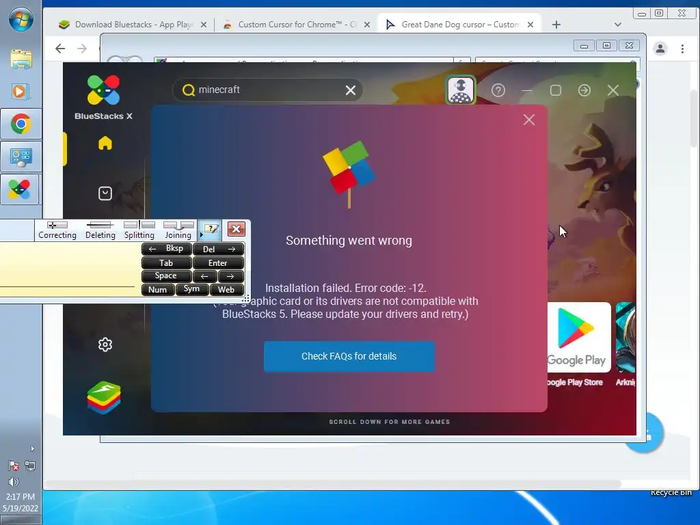700x525 pixels.
Task: Focus the minecraft search field
Action: [268, 90]
